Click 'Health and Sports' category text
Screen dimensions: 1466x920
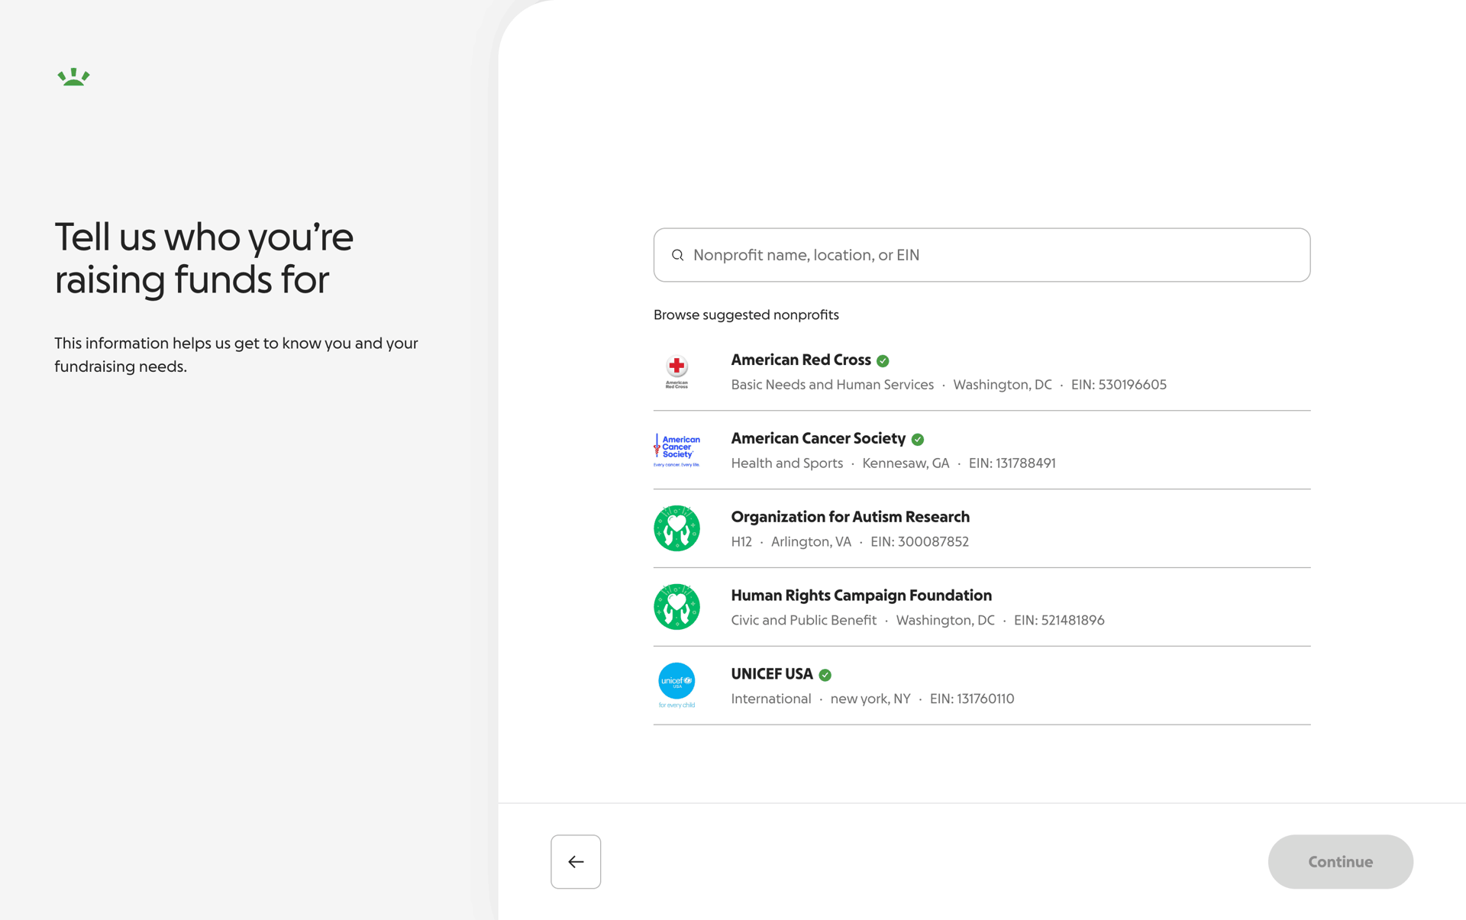[x=786, y=463]
